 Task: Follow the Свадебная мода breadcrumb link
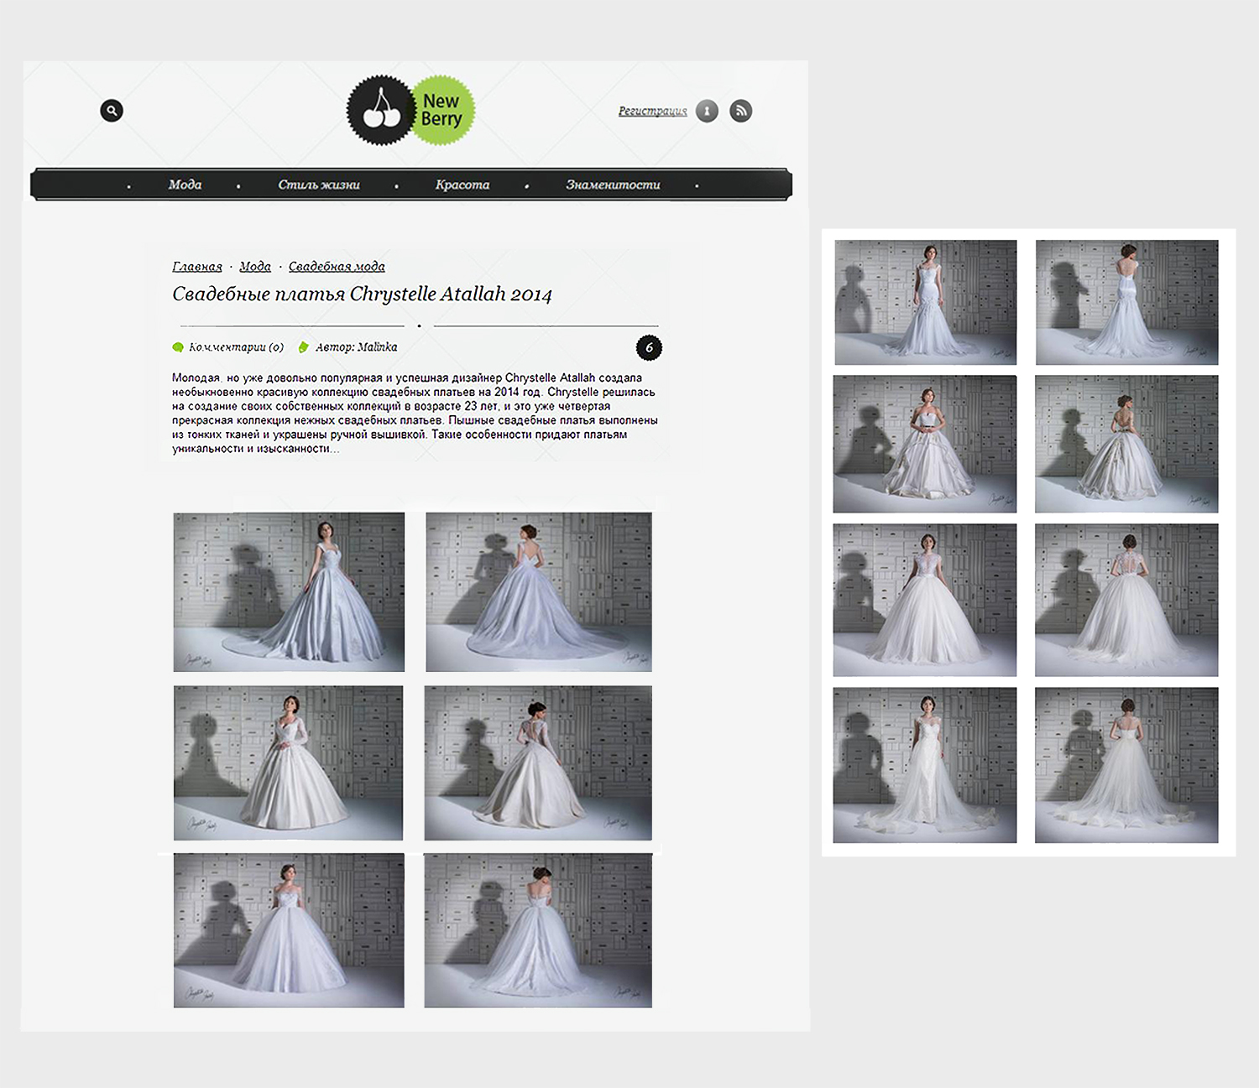tap(337, 267)
